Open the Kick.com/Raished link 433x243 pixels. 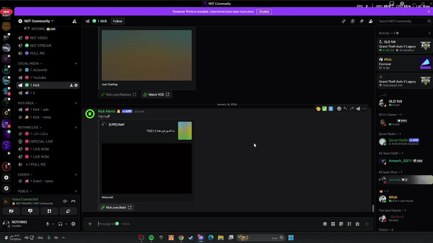[x=118, y=94]
